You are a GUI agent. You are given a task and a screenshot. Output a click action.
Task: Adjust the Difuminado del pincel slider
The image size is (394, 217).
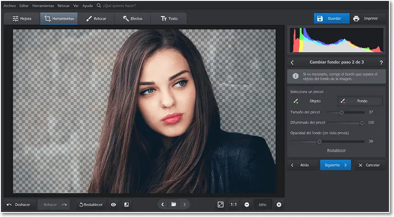pos(346,123)
